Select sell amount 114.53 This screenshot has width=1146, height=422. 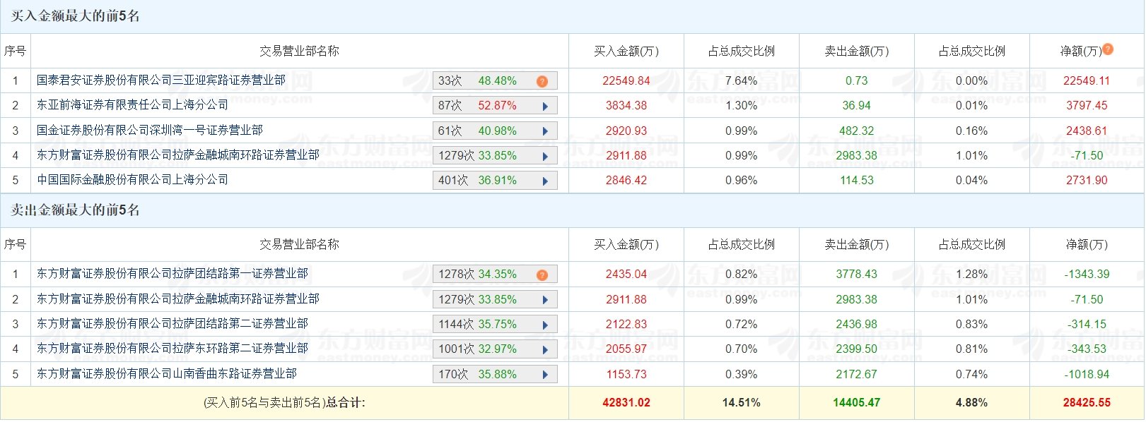pyautogui.click(x=857, y=180)
